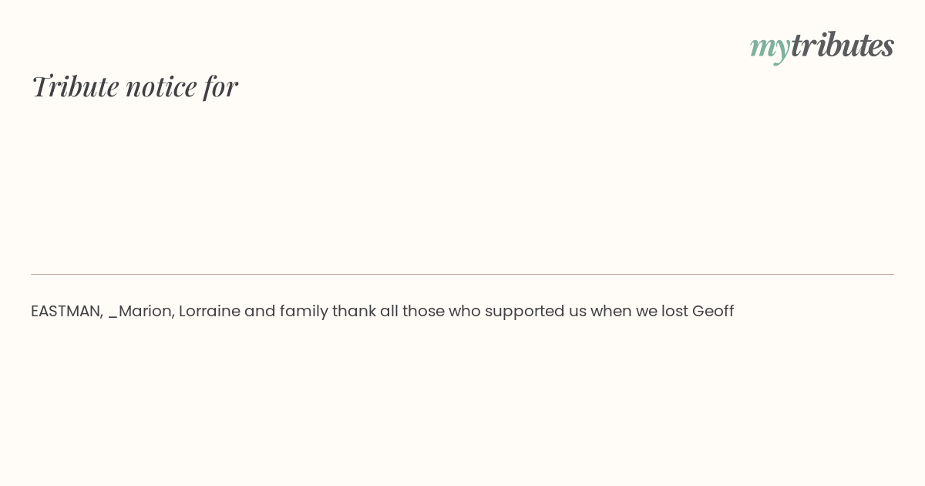Click the name "Geoff" in the notice
925x486 pixels.
click(x=713, y=311)
